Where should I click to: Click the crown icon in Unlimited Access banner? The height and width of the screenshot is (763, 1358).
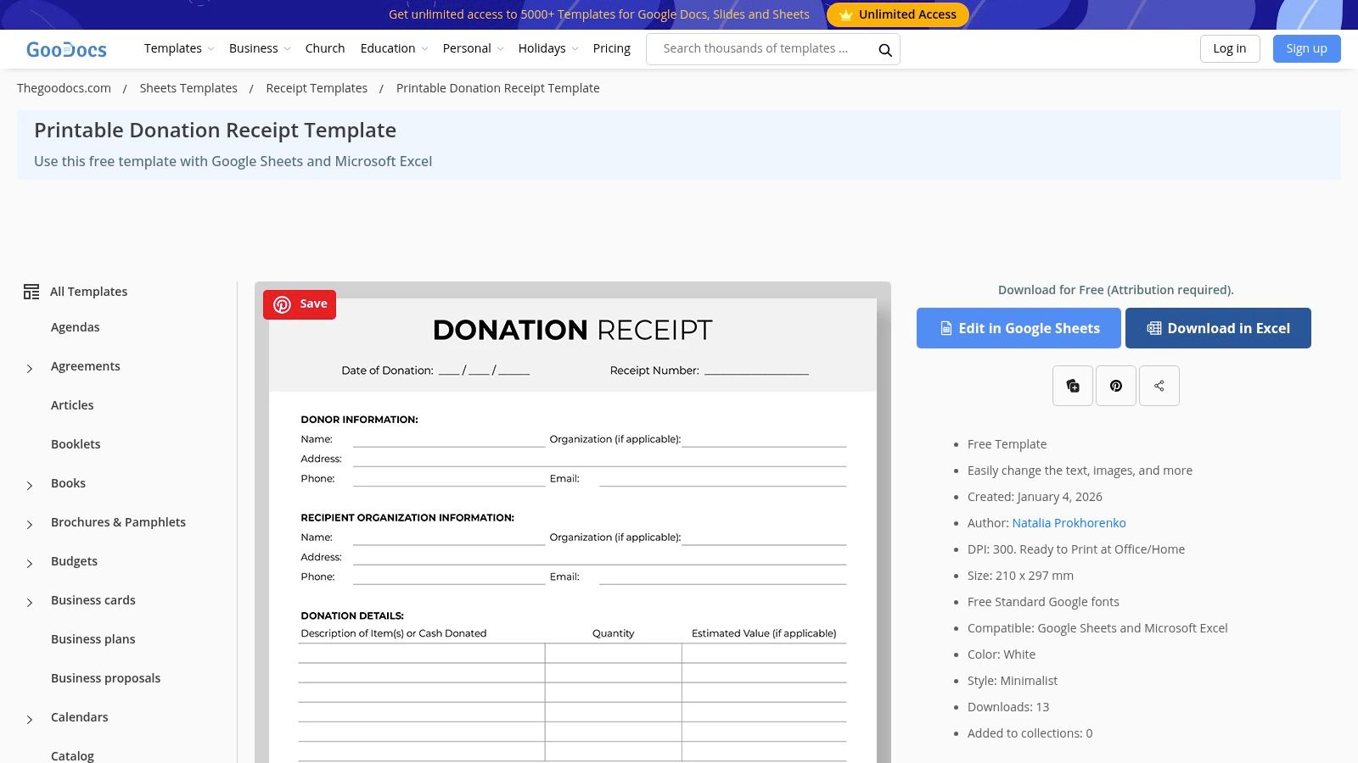[x=845, y=14]
